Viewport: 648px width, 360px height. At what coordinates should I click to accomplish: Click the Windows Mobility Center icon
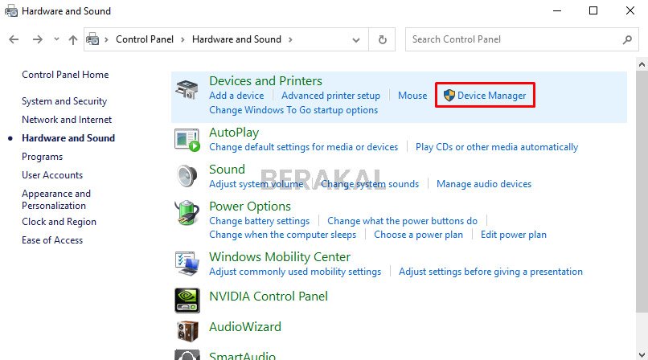[x=187, y=264]
